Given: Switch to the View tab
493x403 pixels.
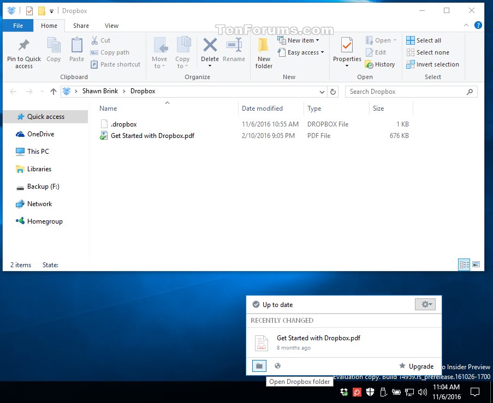Looking at the screenshot, I should pos(111,26).
